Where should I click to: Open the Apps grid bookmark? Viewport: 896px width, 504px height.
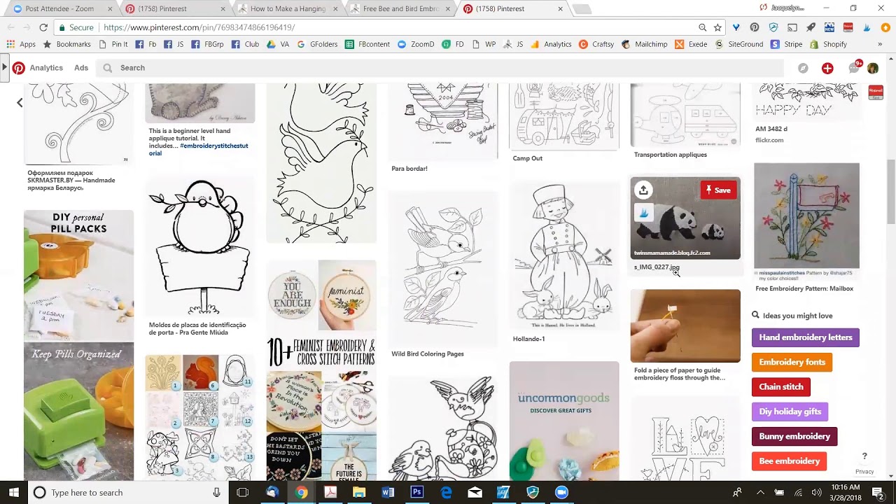[20, 44]
